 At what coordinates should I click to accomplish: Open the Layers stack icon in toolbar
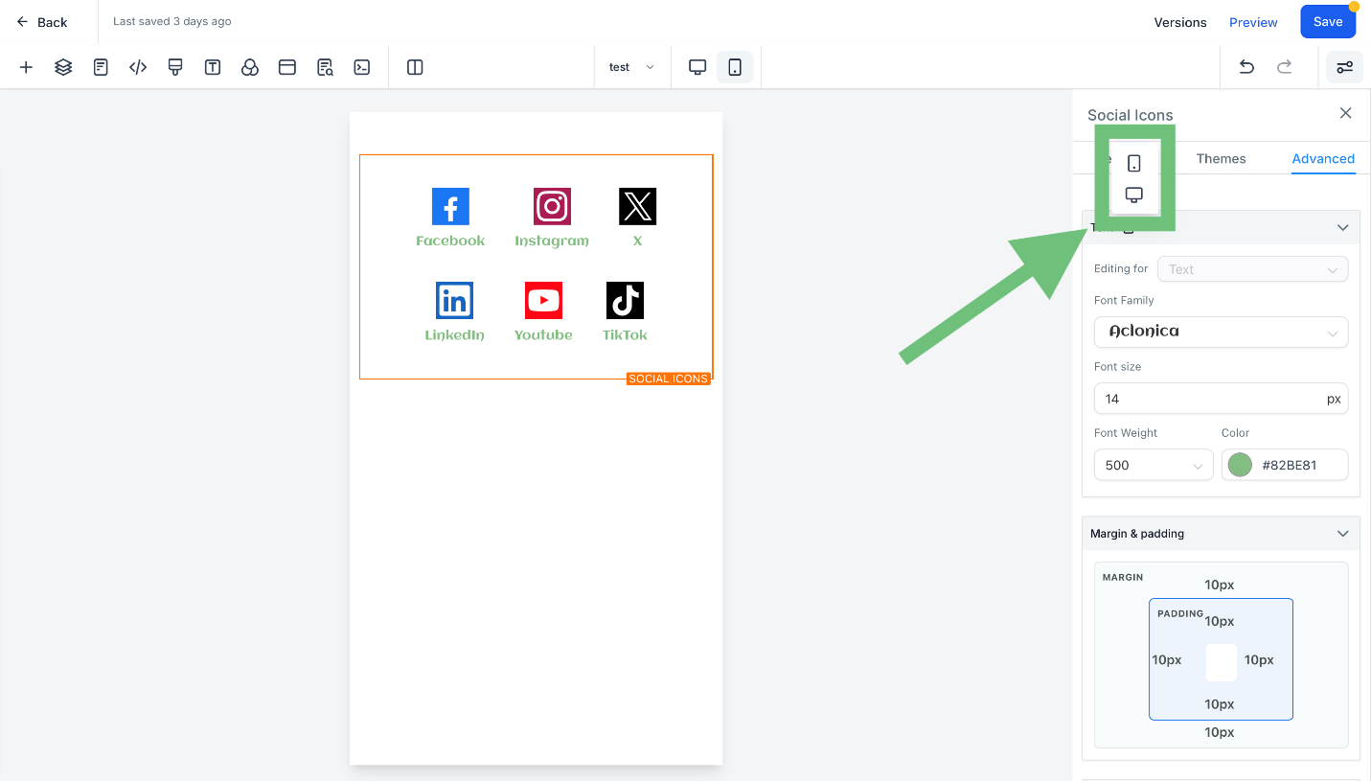(63, 67)
